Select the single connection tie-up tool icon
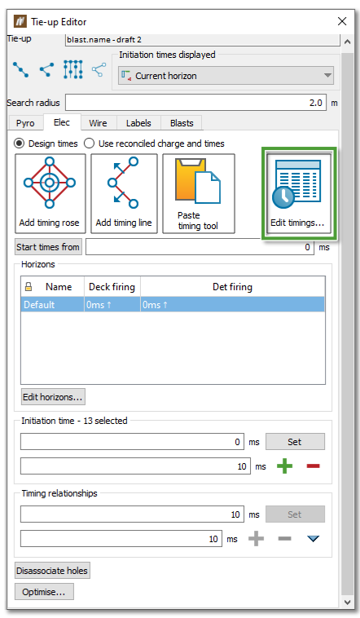This screenshot has width=360, height=618. click(20, 70)
